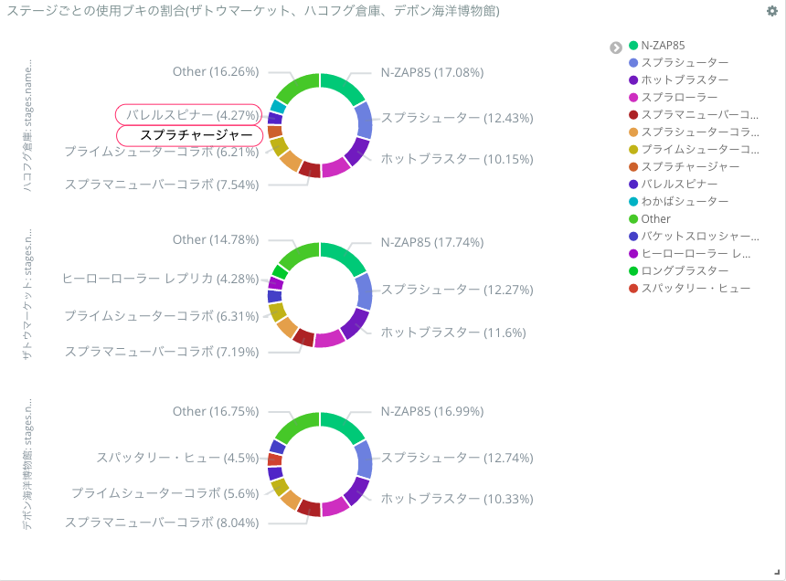Click スプラシューター (12.74%) chart label
This screenshot has height=581, width=786.
click(x=457, y=458)
